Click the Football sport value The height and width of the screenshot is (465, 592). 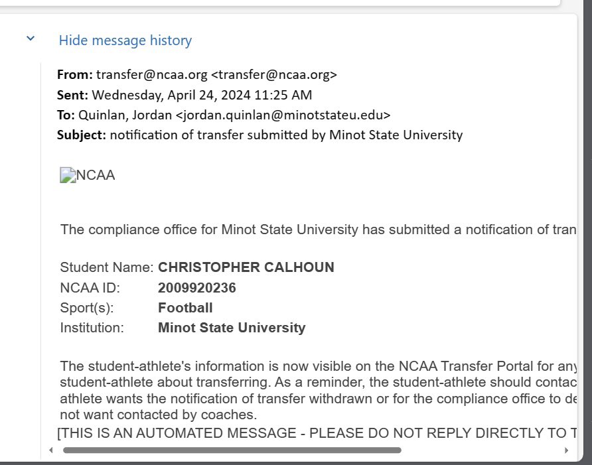point(185,308)
